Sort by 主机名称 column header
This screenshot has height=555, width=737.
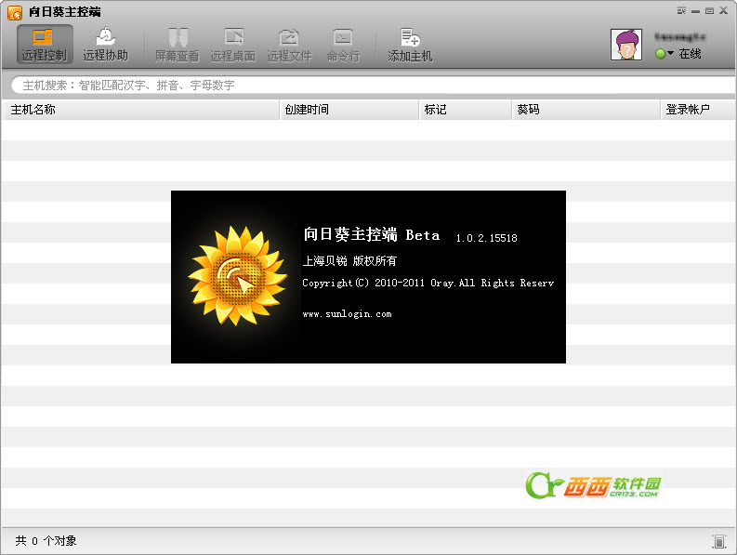click(140, 110)
